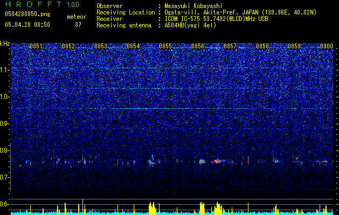This screenshot has height=215, width=339.
Task: Click the 0855 time marker
Action: (165, 46)
